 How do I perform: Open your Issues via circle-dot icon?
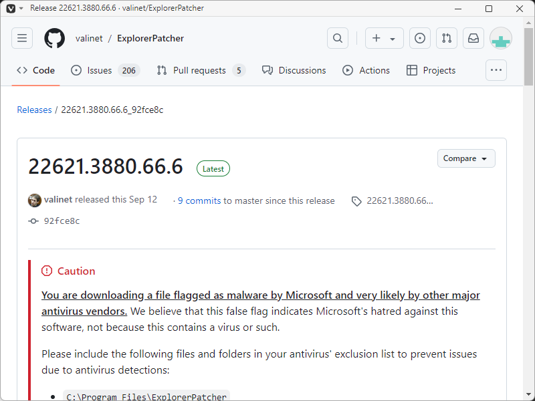point(420,38)
